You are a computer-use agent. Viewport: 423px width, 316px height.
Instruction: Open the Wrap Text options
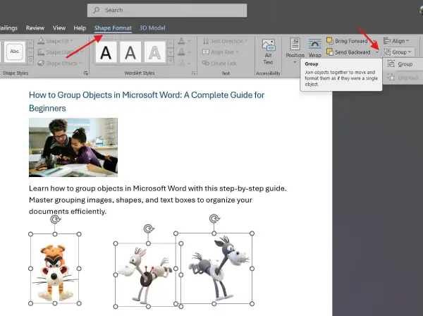pyautogui.click(x=315, y=48)
